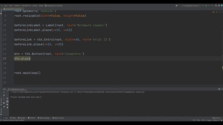Screen dimensions: 223x125
Task: Open the Event Log panel
Action: pos(216,118)
